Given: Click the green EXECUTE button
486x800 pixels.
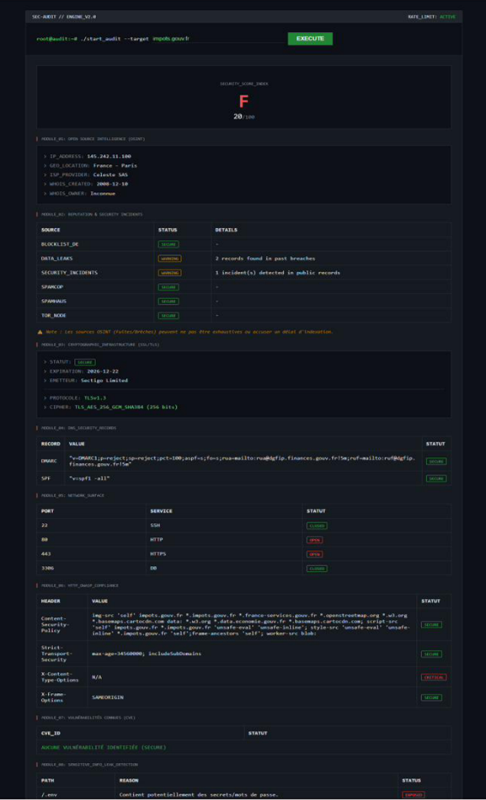Looking at the screenshot, I should tap(310, 39).
